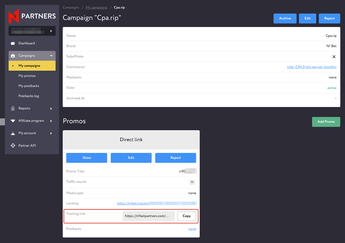Click the tracking link URL field
Screen dimensions: 345x243
point(148,216)
